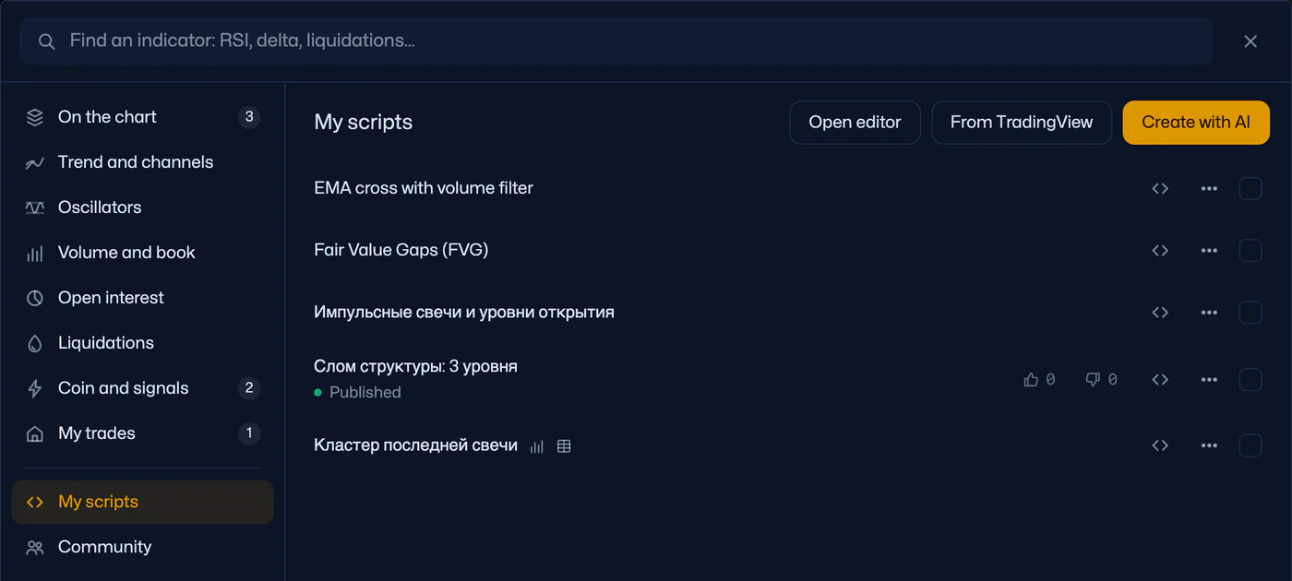View code for Fair Value Gaps (FVG)
This screenshot has width=1292, height=581.
[1160, 250]
